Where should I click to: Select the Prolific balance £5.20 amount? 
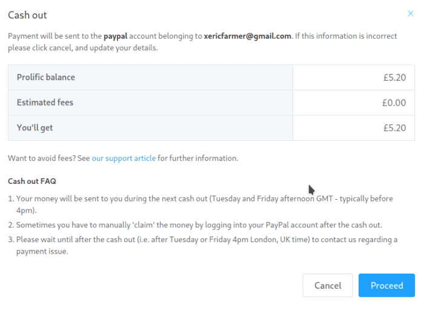tap(394, 78)
